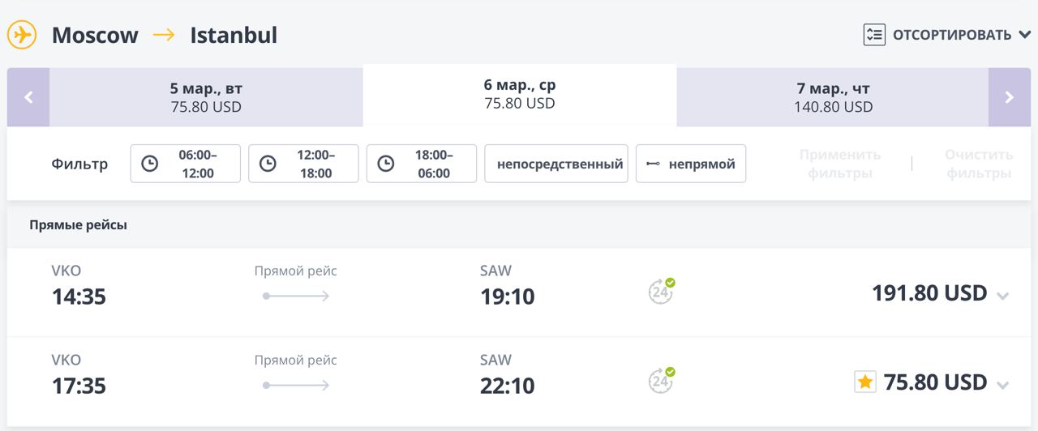Toggle the непрямой indirect flights filter
The height and width of the screenshot is (431, 1038).
(x=691, y=164)
